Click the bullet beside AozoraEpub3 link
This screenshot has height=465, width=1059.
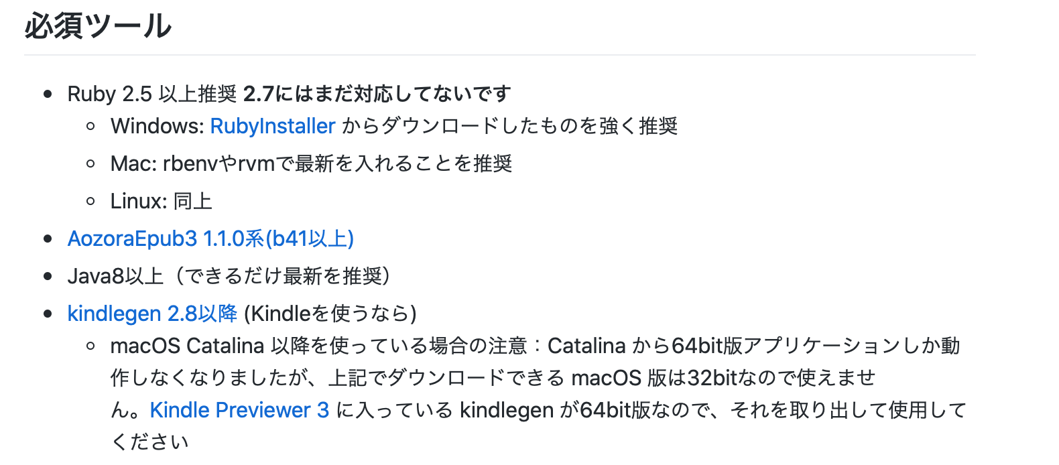(x=48, y=239)
